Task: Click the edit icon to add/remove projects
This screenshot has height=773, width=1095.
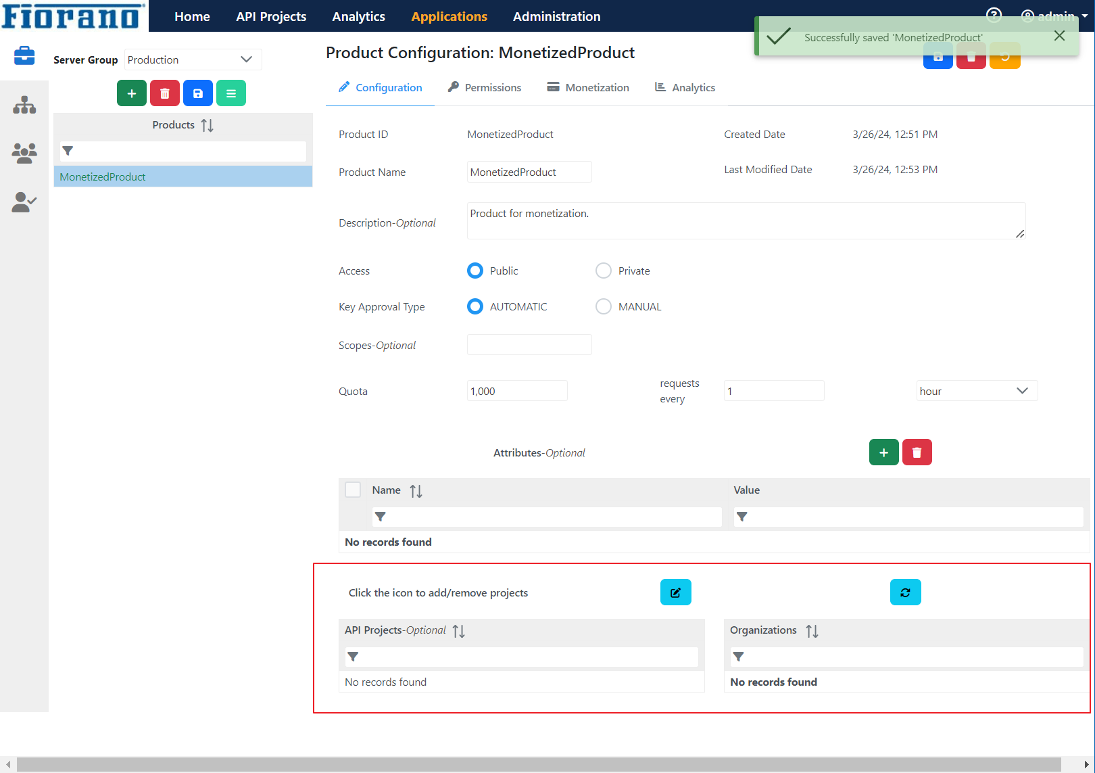Action: (x=676, y=592)
